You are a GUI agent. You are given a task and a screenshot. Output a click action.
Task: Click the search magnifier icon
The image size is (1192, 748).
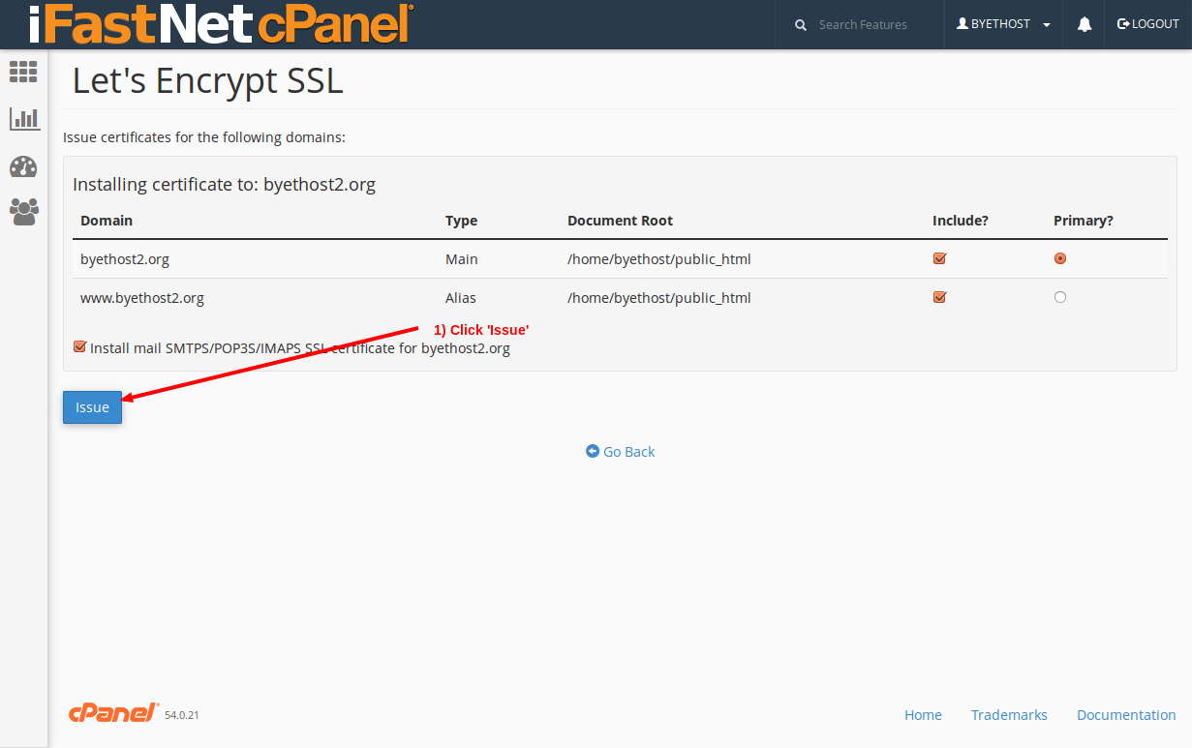[801, 25]
